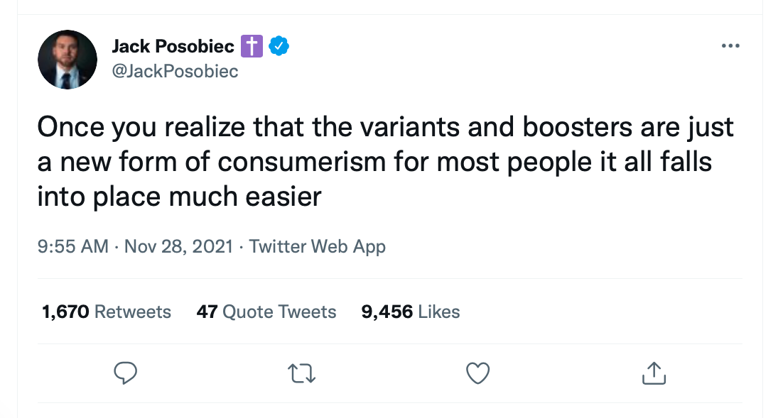This screenshot has width=778, height=418.
Task: Open the Twitter Web App source link
Action: click(318, 247)
